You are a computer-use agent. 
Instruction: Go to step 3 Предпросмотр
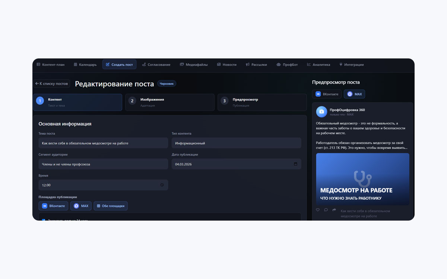point(262,102)
